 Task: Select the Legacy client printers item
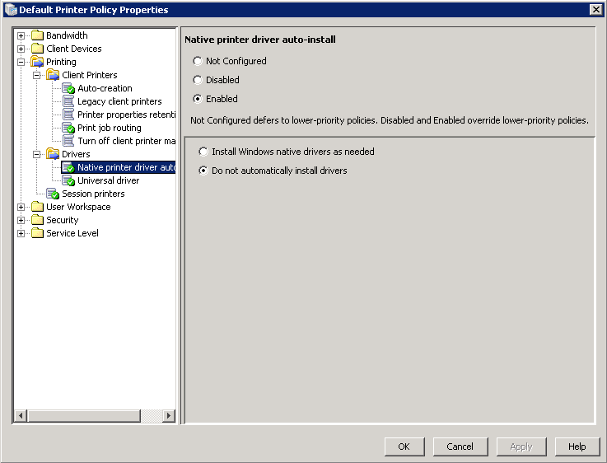[x=119, y=101]
